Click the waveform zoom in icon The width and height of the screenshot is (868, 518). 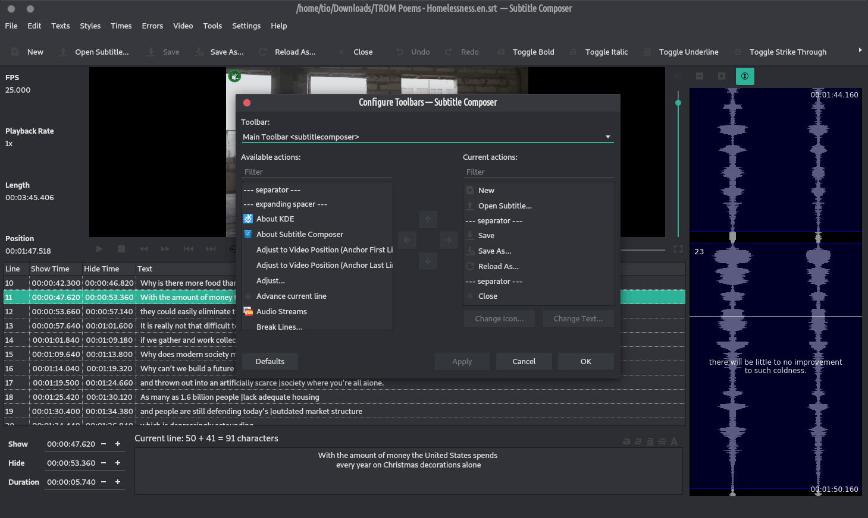coord(722,76)
